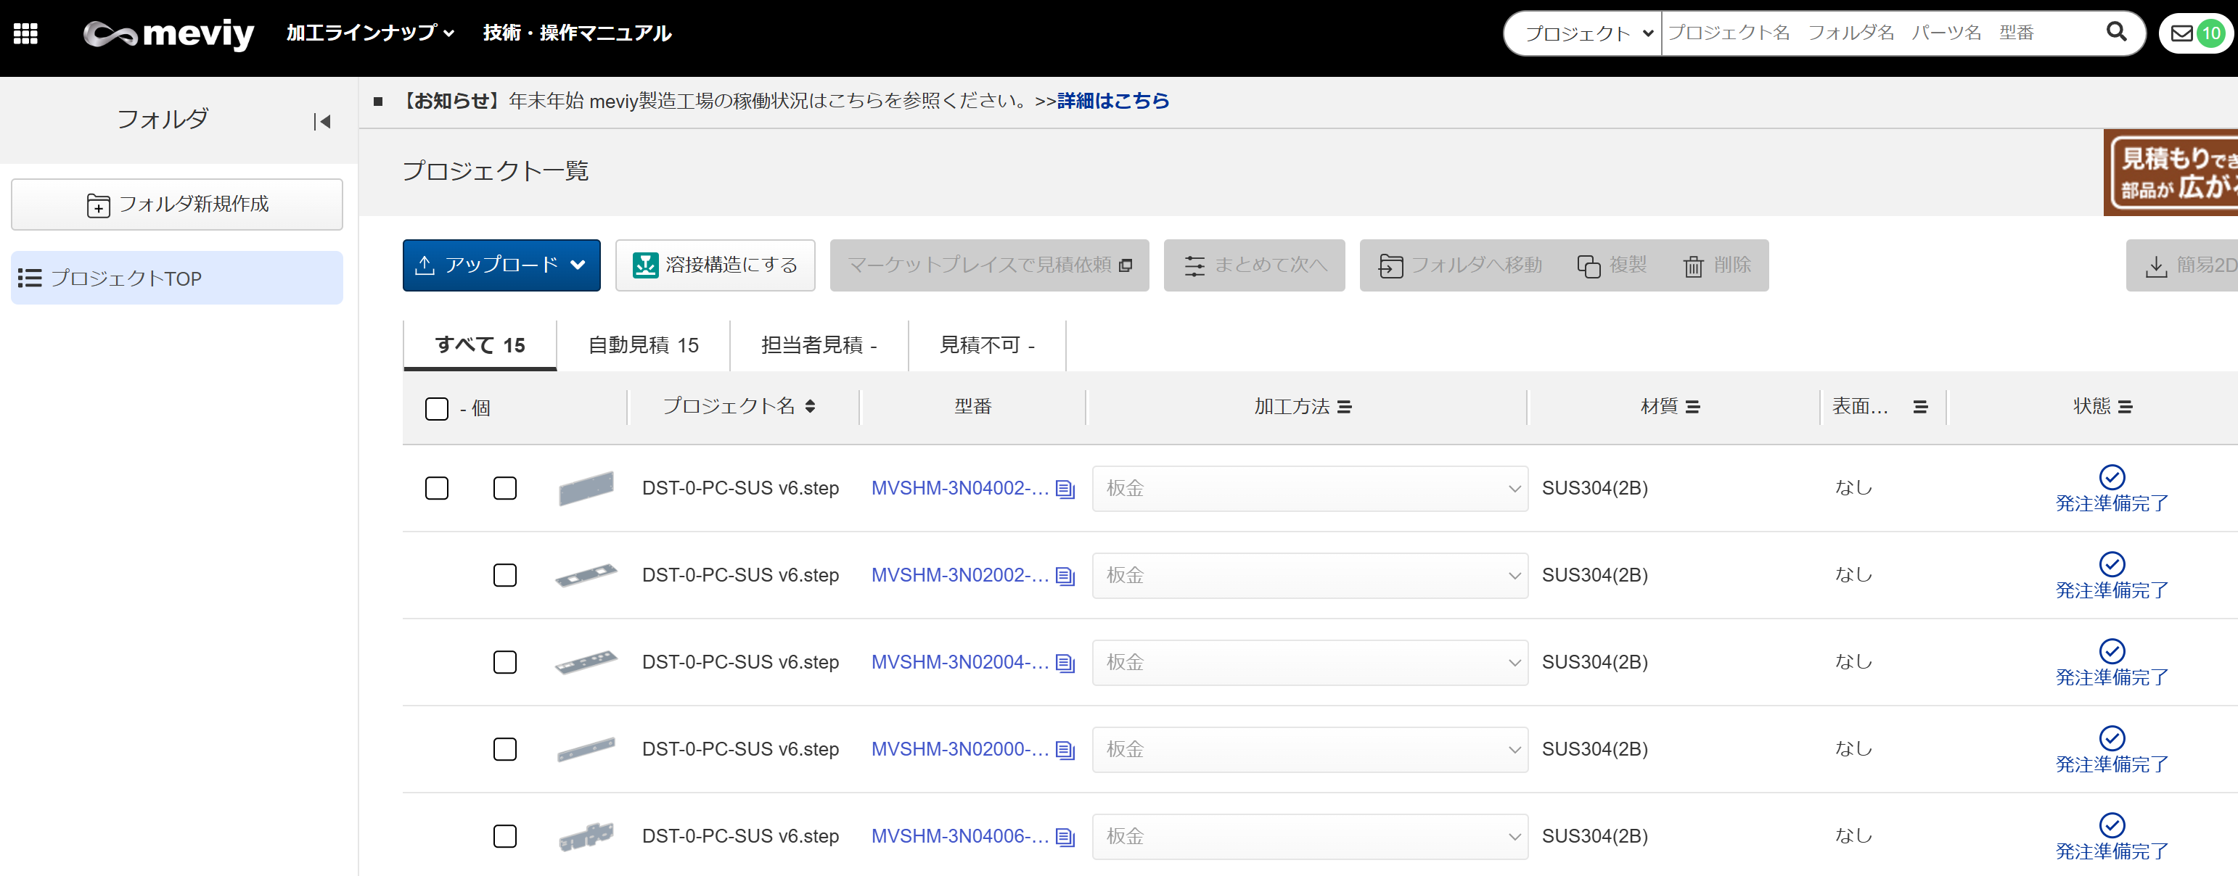Screen dimensions: 2238x876
Task: Follow the 詳細はこちら notice link
Action: pos(1112,101)
